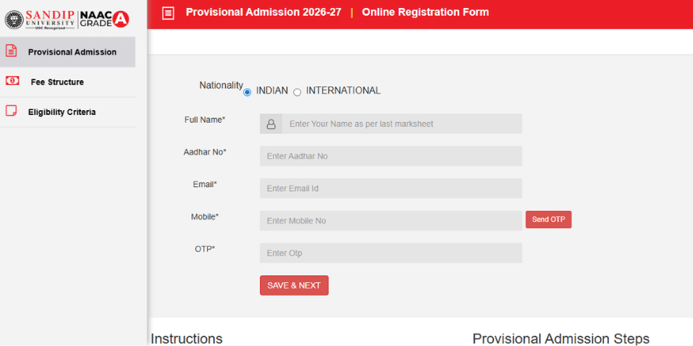Click the user icon in Full Name field
This screenshot has height=346, width=693.
click(x=271, y=123)
